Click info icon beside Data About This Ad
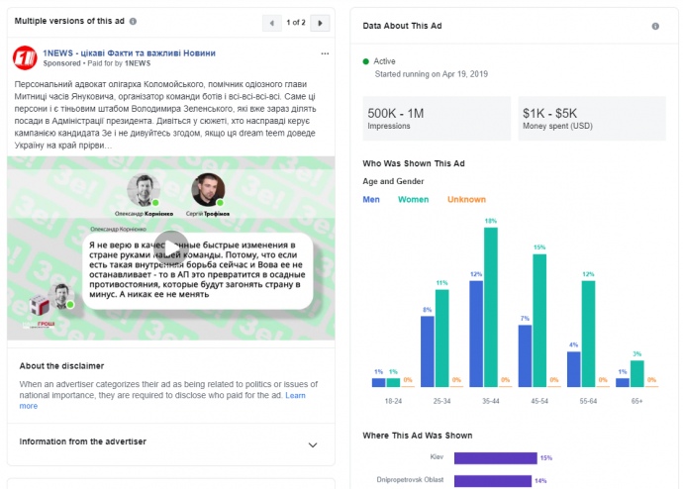Image resolution: width=683 pixels, height=489 pixels. (x=655, y=27)
